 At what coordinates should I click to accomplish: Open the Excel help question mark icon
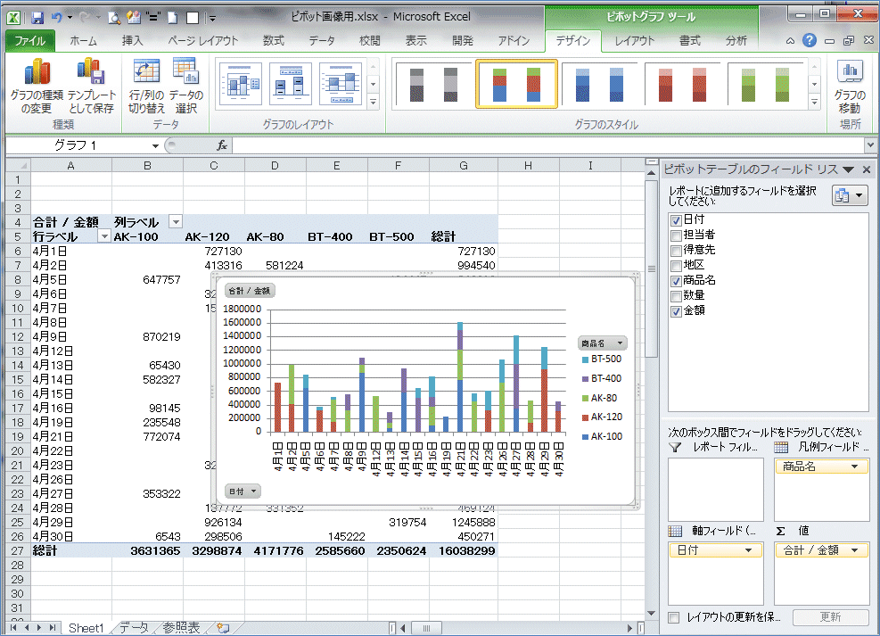pos(810,40)
